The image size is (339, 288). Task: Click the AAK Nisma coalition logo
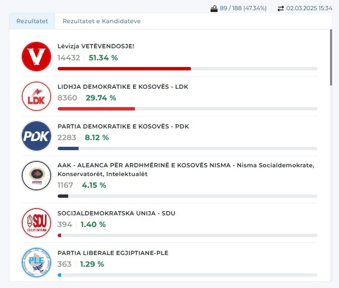36,176
